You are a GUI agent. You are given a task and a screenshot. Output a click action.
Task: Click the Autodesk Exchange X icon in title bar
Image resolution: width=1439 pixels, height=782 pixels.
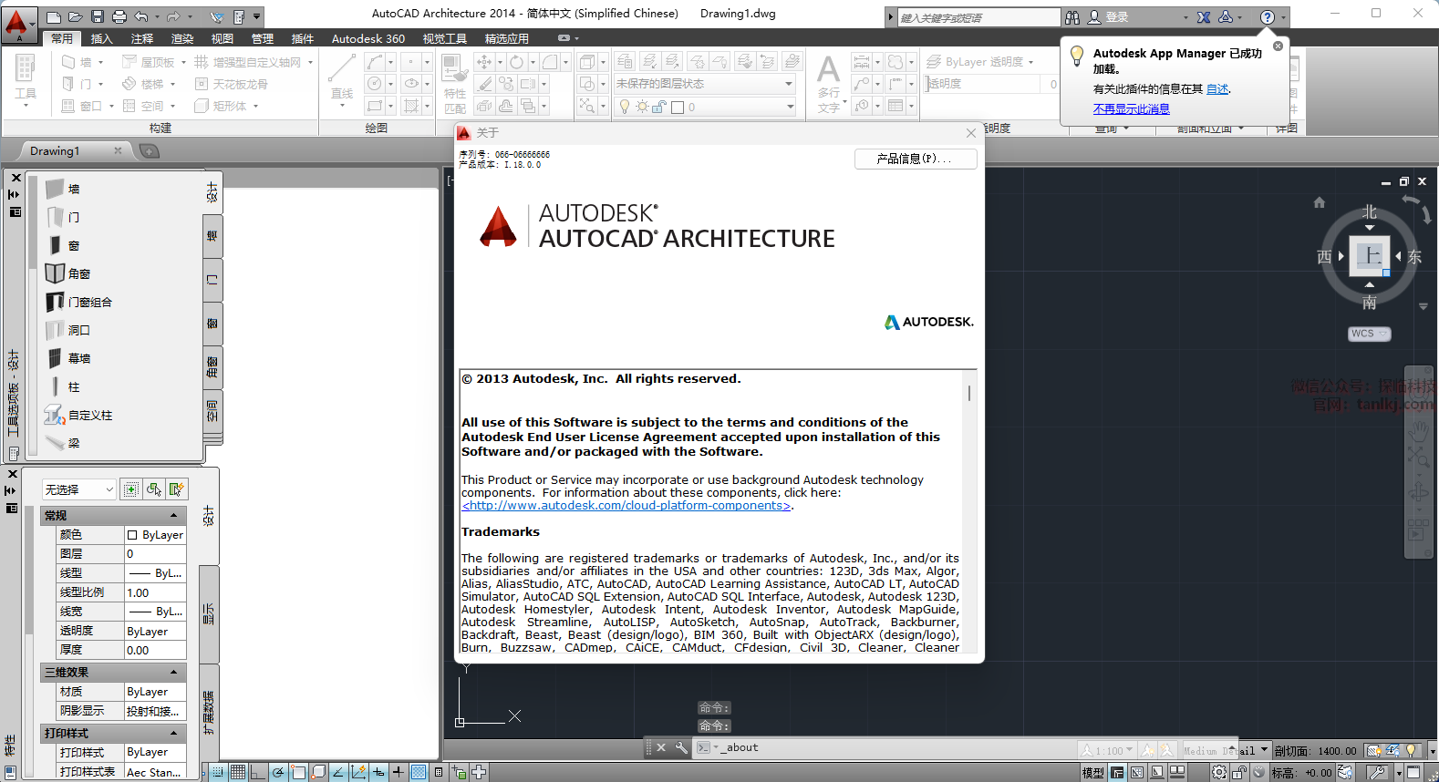click(1204, 16)
